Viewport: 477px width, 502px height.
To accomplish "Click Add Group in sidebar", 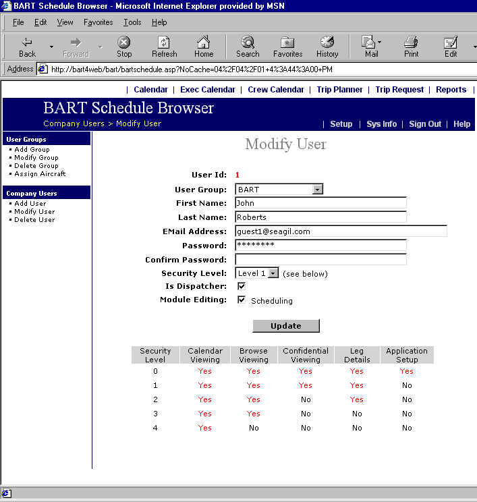I will point(32,150).
